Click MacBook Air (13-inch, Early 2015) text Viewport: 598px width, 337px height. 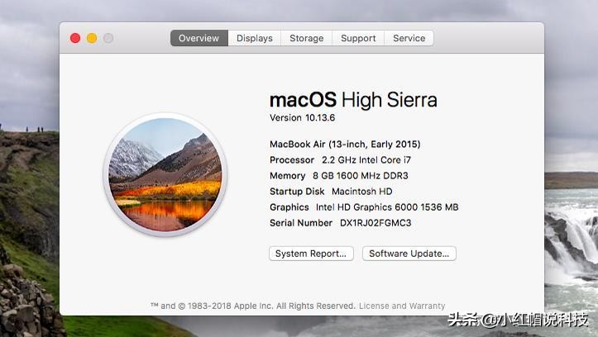(x=345, y=144)
